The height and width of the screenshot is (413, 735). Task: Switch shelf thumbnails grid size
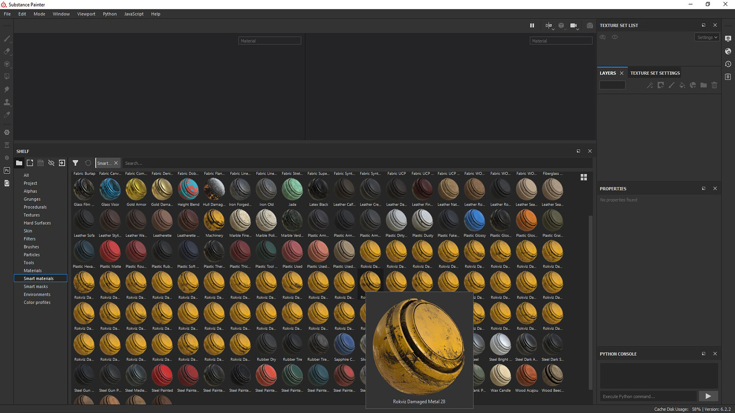click(x=584, y=177)
